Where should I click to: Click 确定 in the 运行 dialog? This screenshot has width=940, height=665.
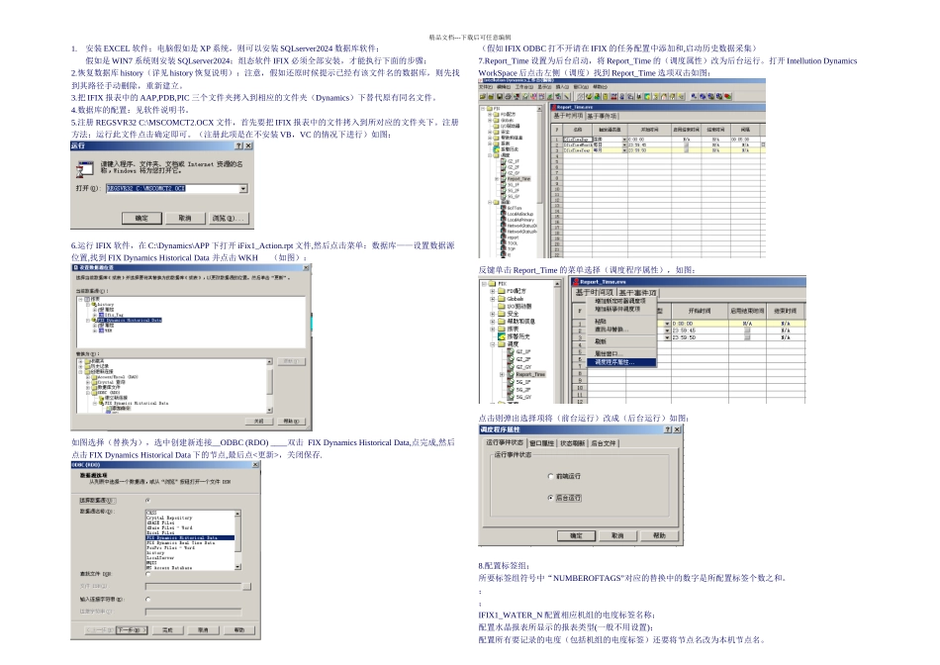[141, 219]
